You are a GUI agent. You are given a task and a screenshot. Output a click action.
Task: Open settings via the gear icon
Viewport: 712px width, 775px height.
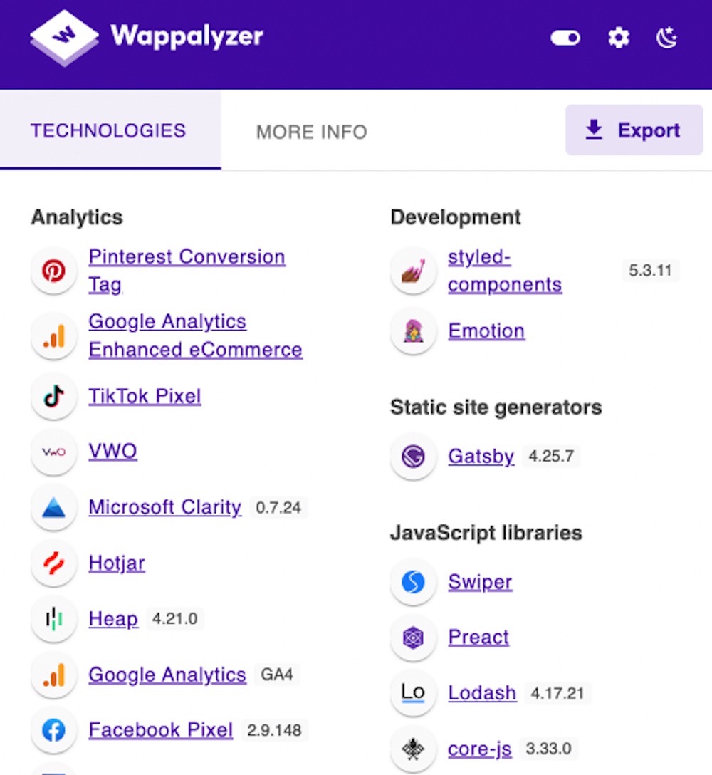[x=619, y=38]
